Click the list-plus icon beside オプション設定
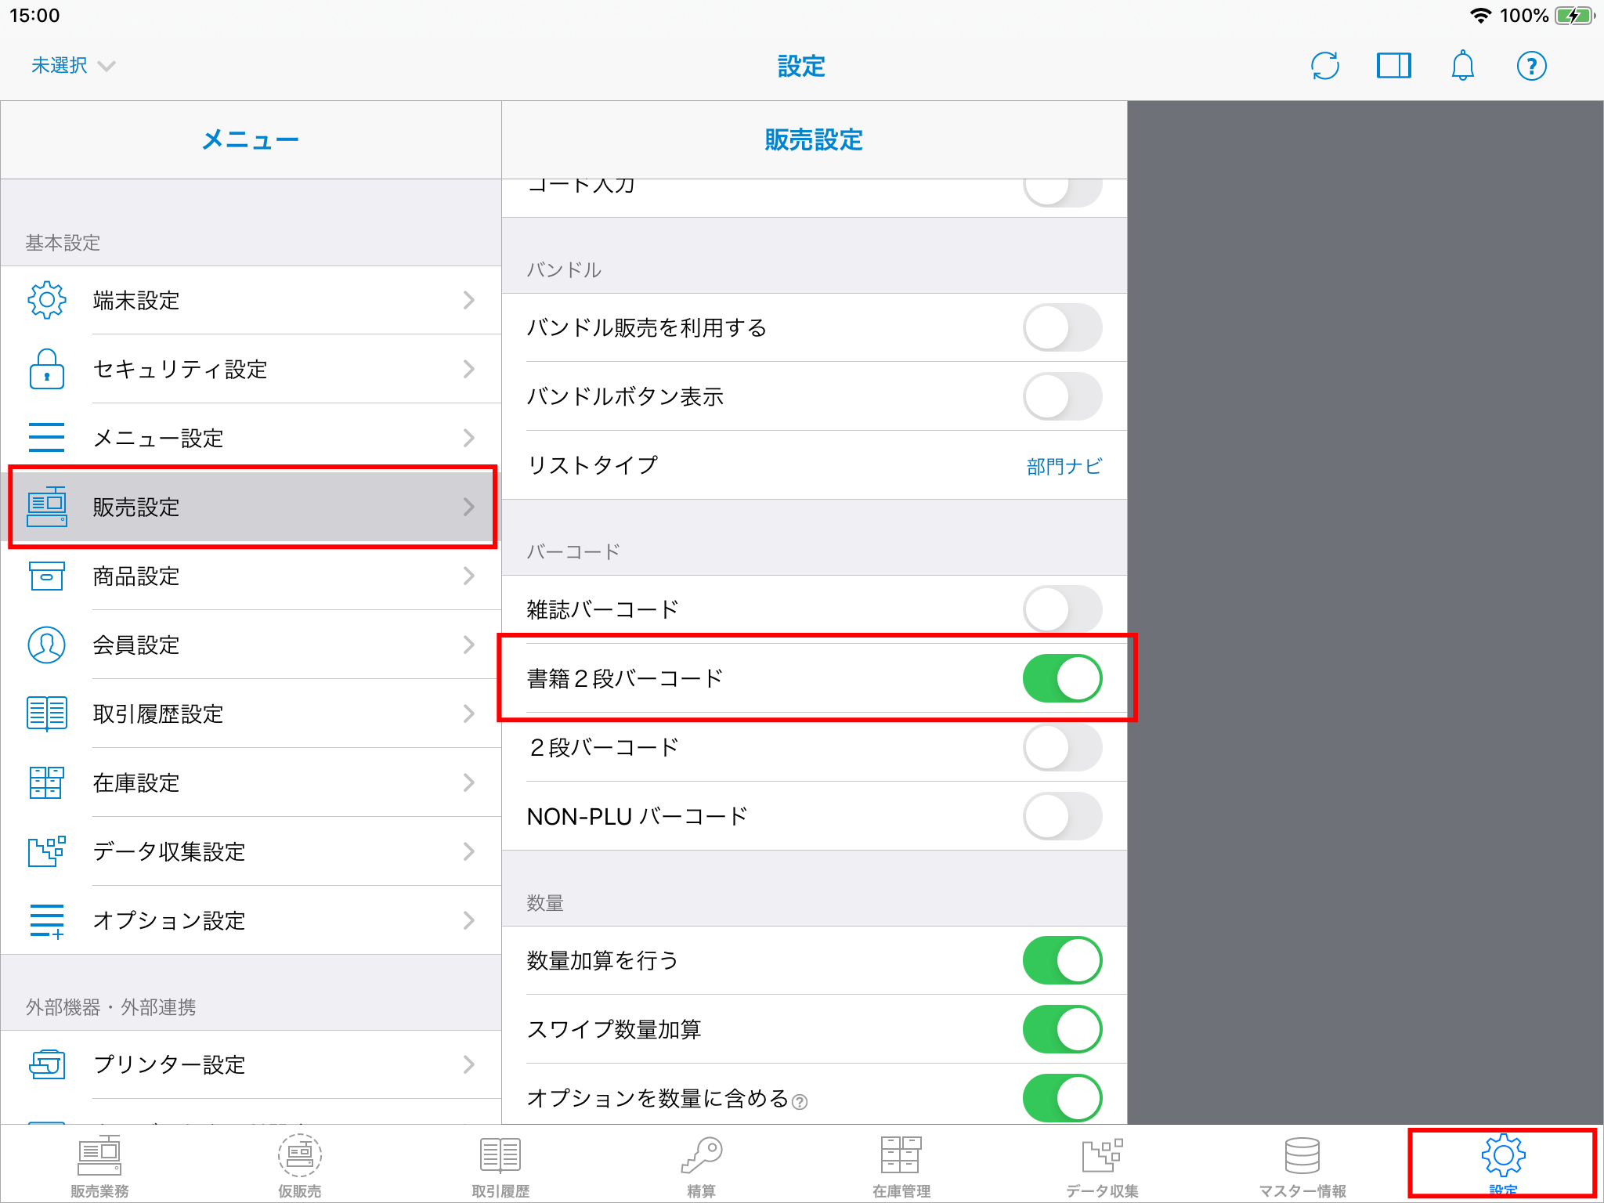Viewport: 1604px width, 1203px height. (47, 920)
